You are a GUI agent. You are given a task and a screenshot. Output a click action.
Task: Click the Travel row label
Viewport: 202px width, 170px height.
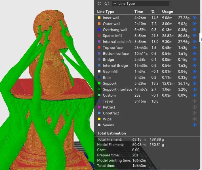point(108,101)
